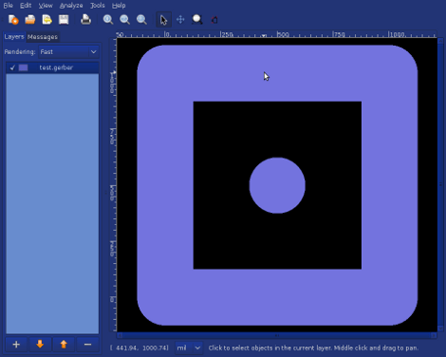The image size is (446, 357).
Task: Open the Edit menu
Action: [26, 6]
